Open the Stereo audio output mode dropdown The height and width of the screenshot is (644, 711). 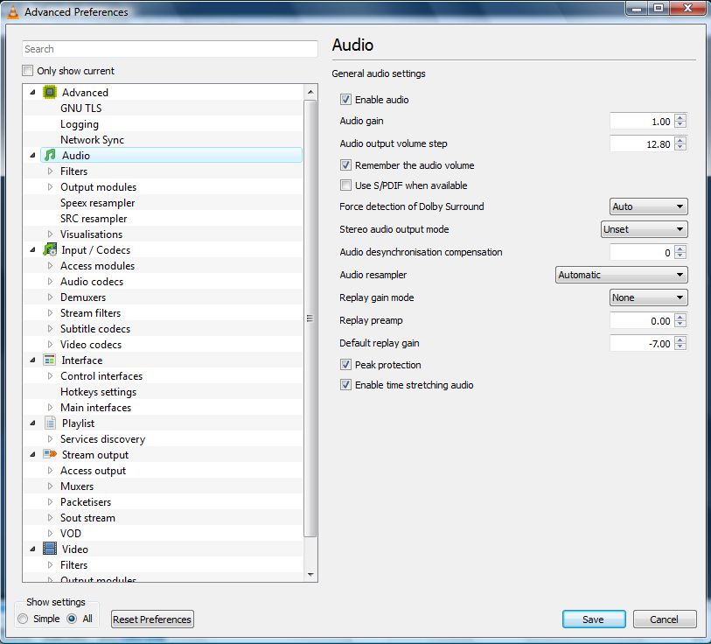click(x=644, y=229)
